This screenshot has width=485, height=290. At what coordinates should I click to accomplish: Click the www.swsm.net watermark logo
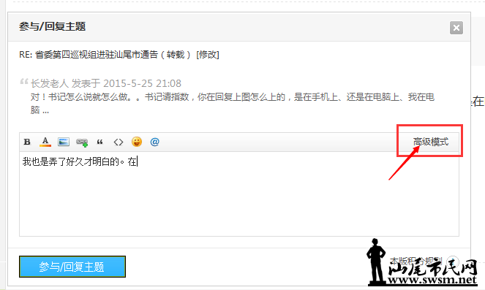click(423, 262)
